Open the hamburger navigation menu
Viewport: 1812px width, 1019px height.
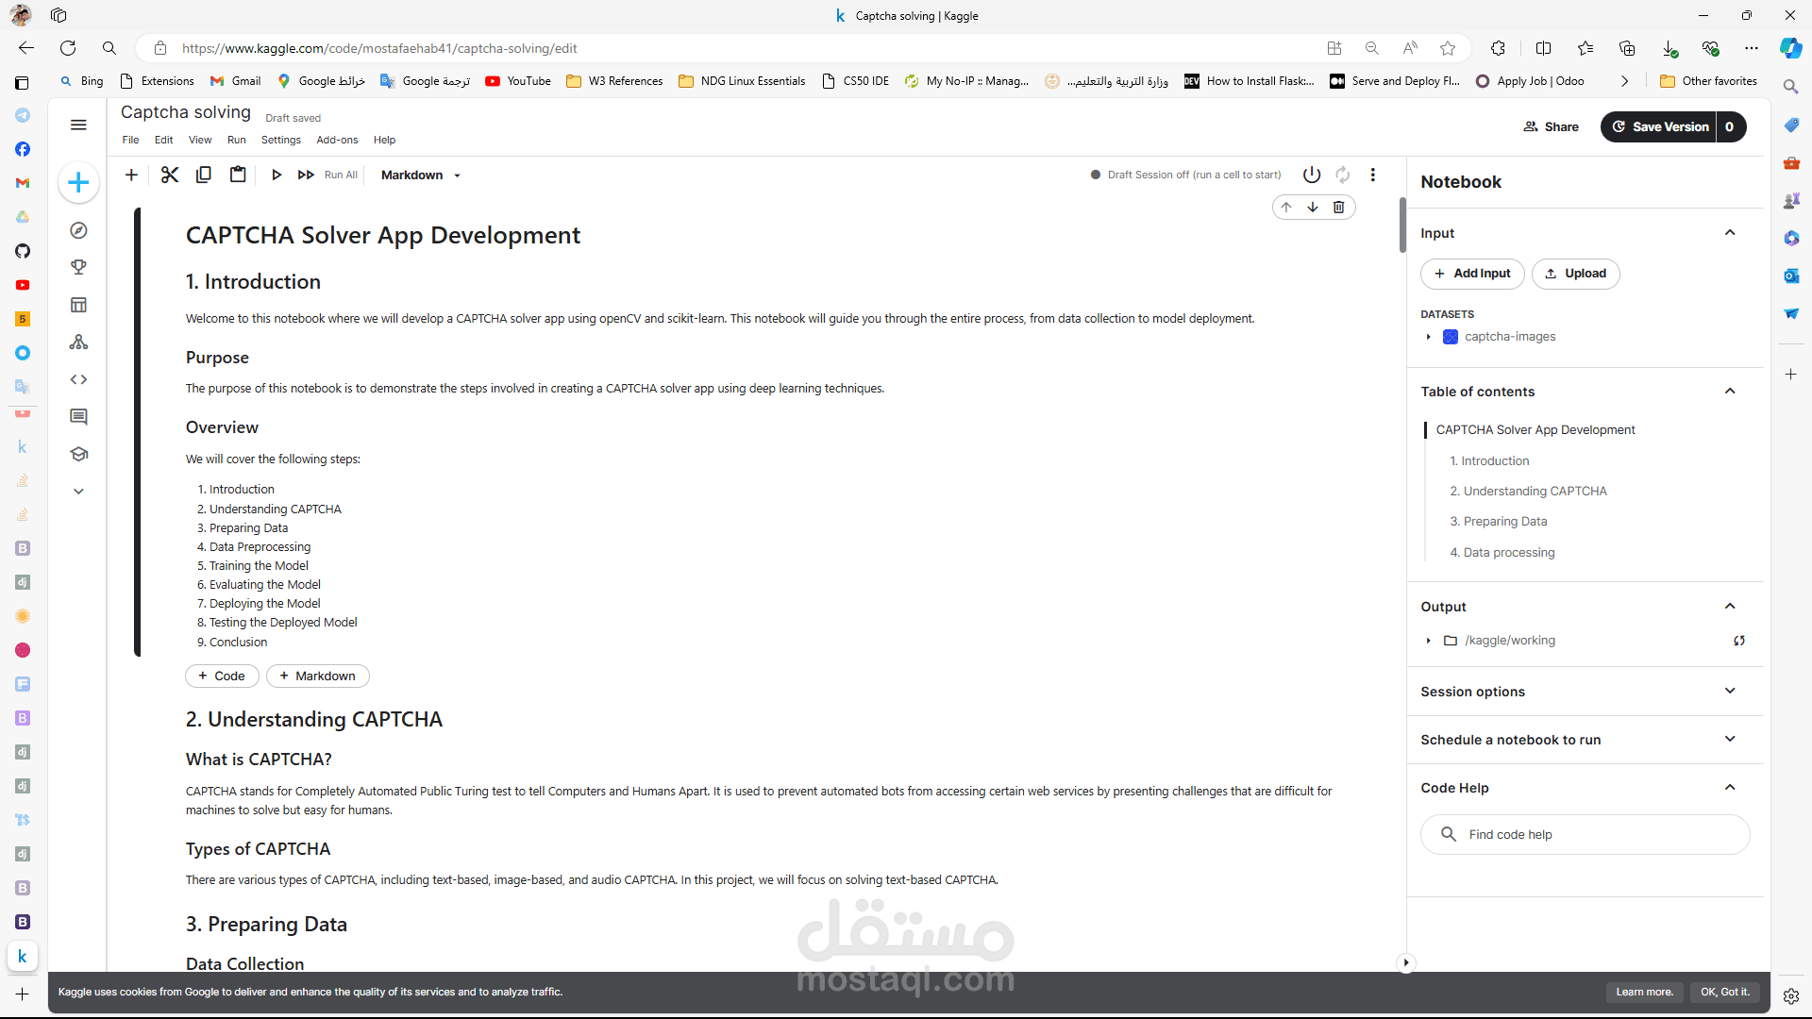pos(79,125)
